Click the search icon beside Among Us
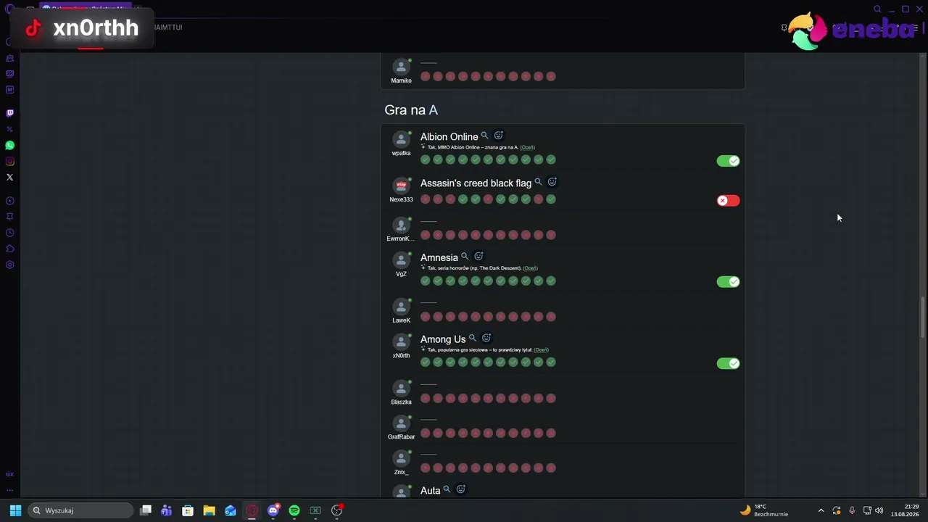Screen dimensions: 928x522 click(x=473, y=338)
